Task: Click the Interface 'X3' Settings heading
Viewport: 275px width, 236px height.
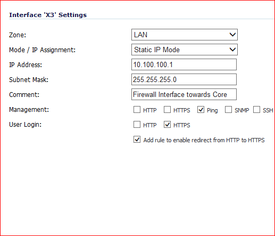Action: (x=48, y=15)
